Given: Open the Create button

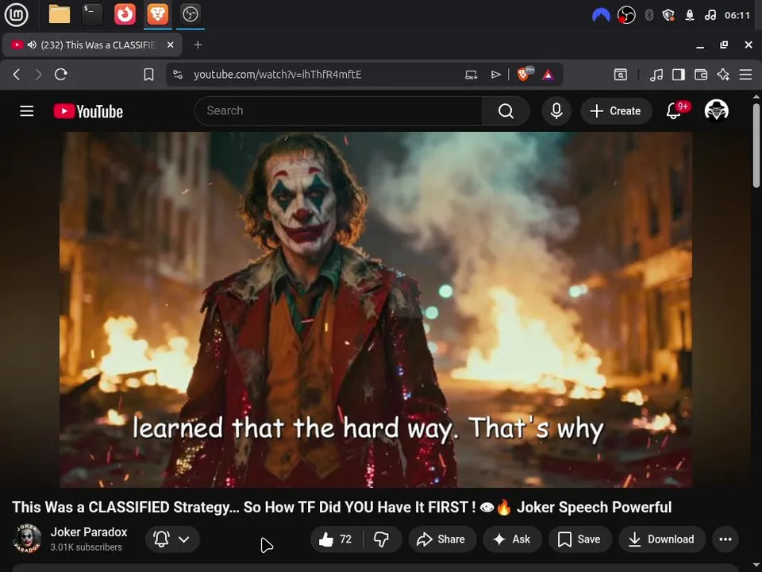Looking at the screenshot, I should [616, 111].
